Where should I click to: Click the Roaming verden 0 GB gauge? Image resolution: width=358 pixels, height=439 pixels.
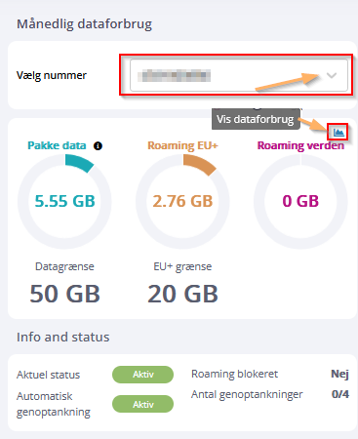300,201
